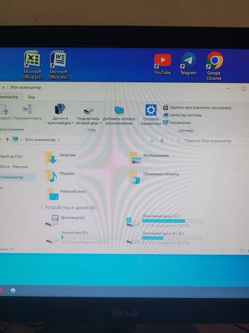Click Добавить сетевое расположение icon
Image resolution: width=249 pixels, height=333 pixels.
(x=119, y=110)
